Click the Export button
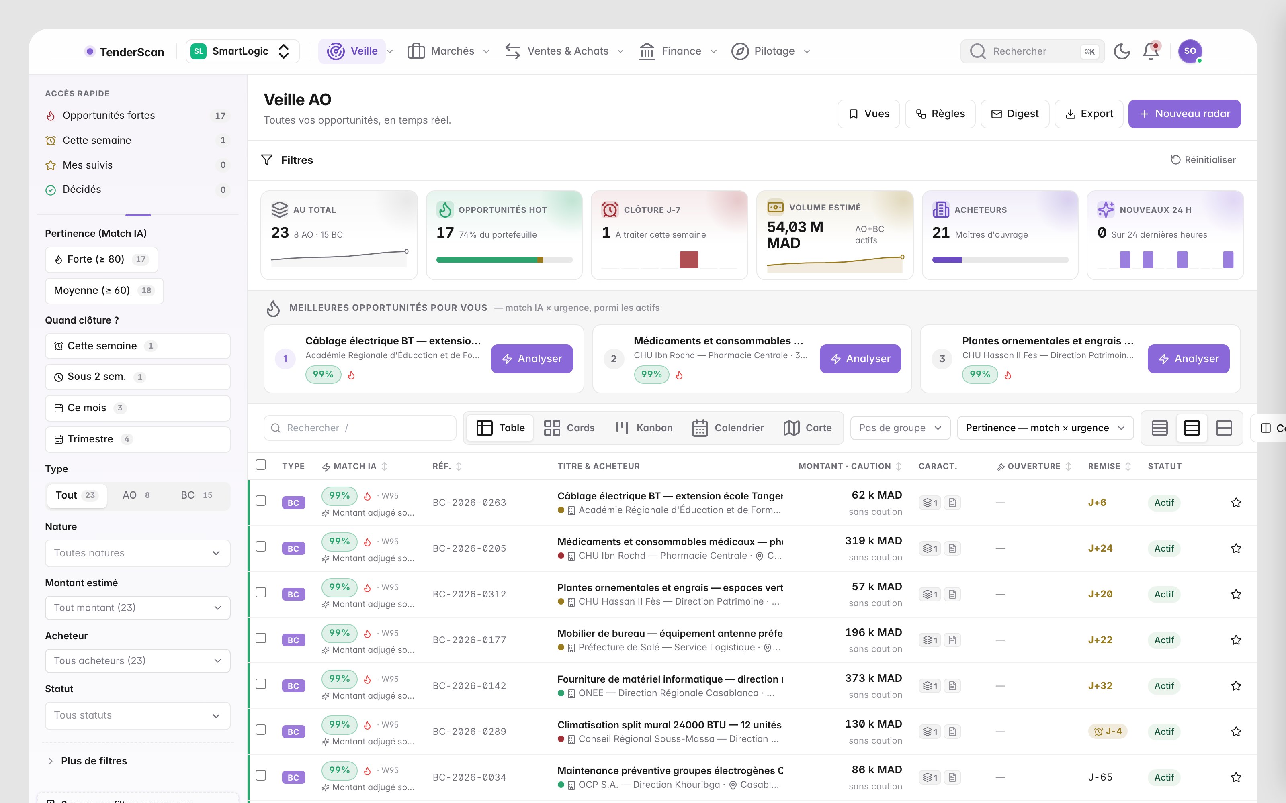The width and height of the screenshot is (1286, 803). (x=1089, y=114)
